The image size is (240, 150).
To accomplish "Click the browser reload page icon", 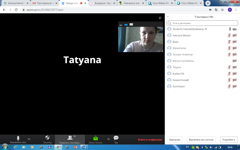I will click(x=16, y=9).
